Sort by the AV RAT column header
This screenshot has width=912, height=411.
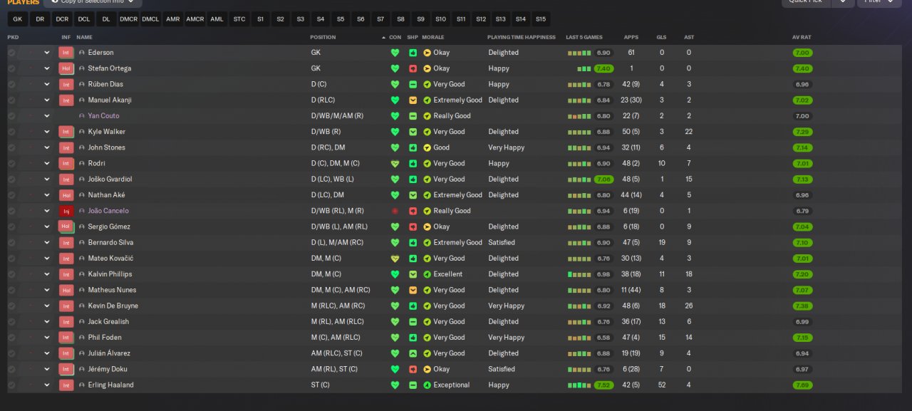[802, 37]
